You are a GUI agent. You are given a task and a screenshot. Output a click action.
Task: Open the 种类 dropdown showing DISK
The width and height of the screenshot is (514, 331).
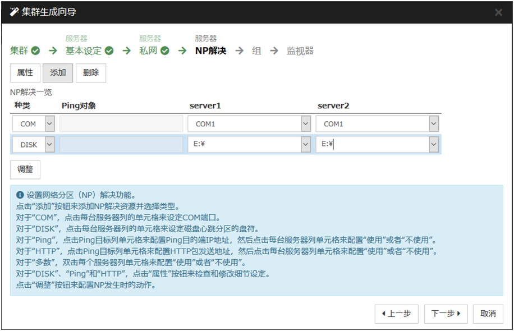(49, 145)
